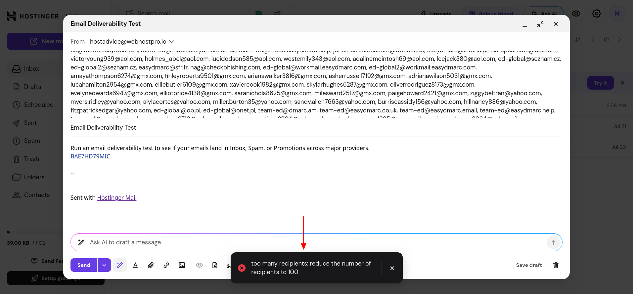
Task: Toggle read tracking eye icon in compose toolbar
Action: tap(199, 265)
